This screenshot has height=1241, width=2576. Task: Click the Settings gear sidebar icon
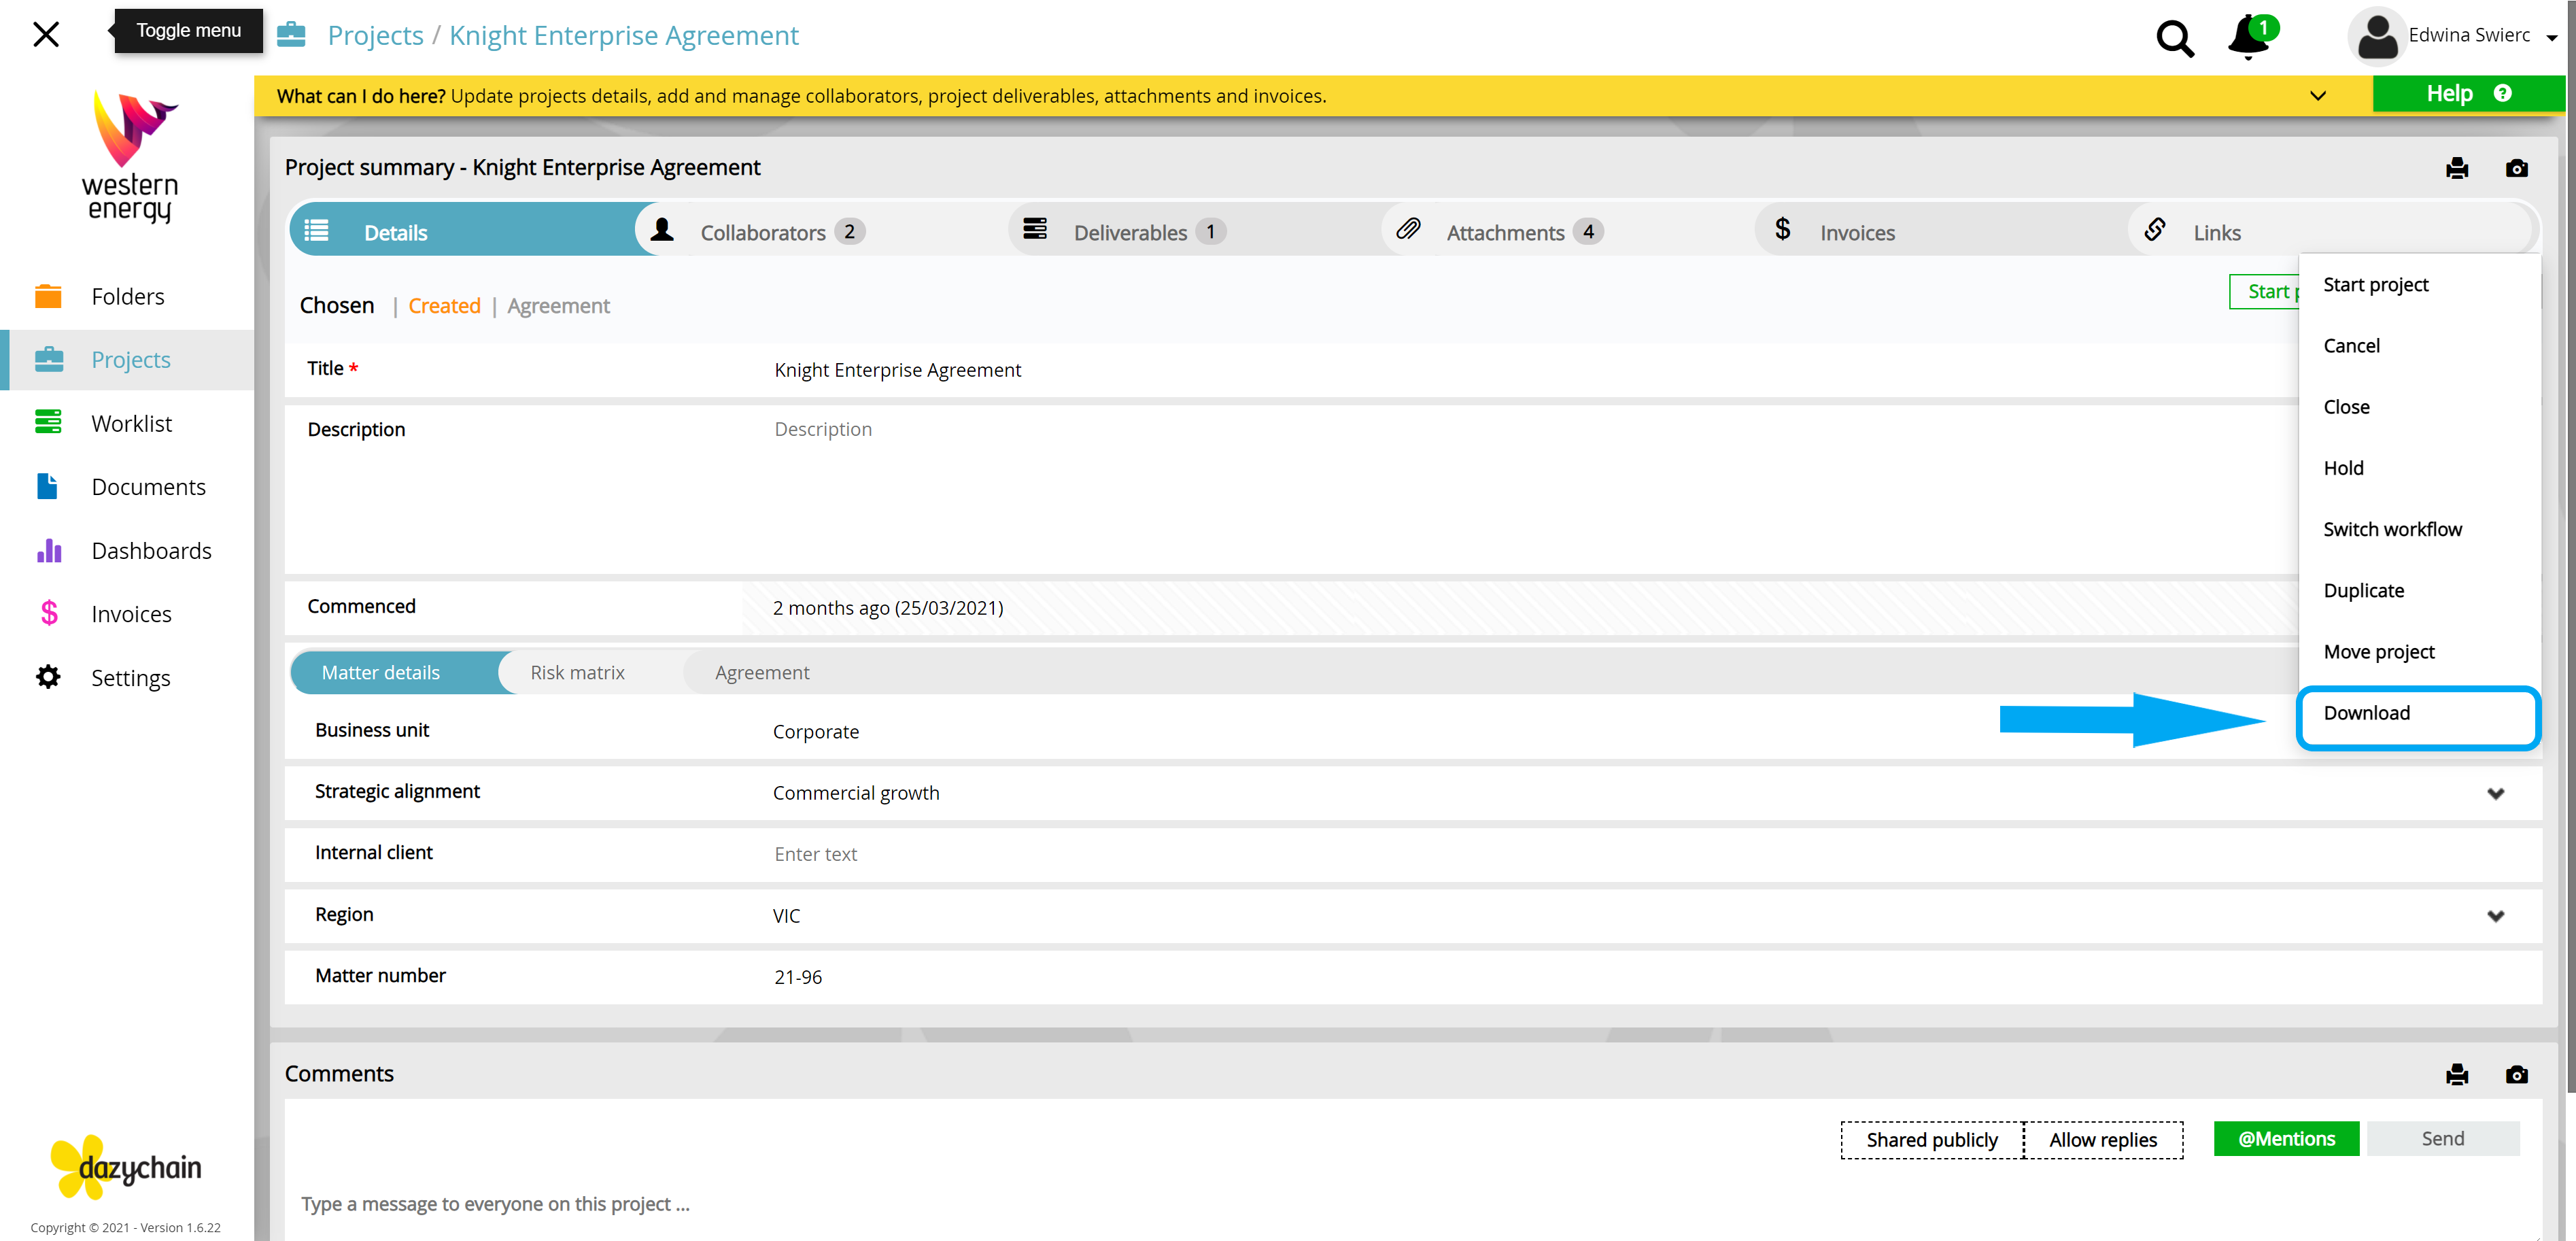(x=48, y=677)
